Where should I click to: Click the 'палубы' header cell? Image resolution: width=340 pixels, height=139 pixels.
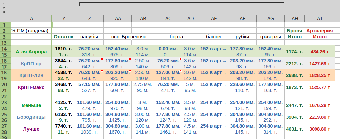tap(89, 37)
